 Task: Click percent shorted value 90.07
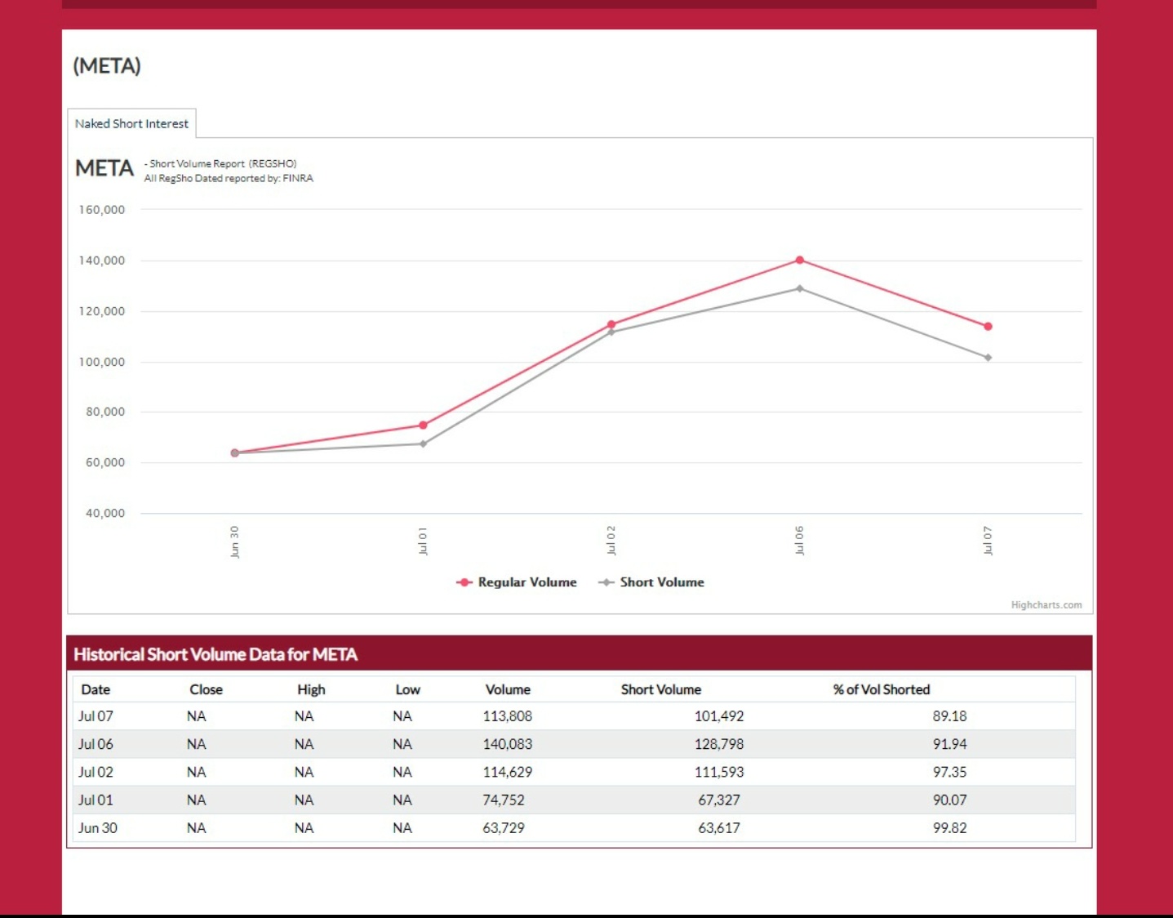pyautogui.click(x=949, y=800)
